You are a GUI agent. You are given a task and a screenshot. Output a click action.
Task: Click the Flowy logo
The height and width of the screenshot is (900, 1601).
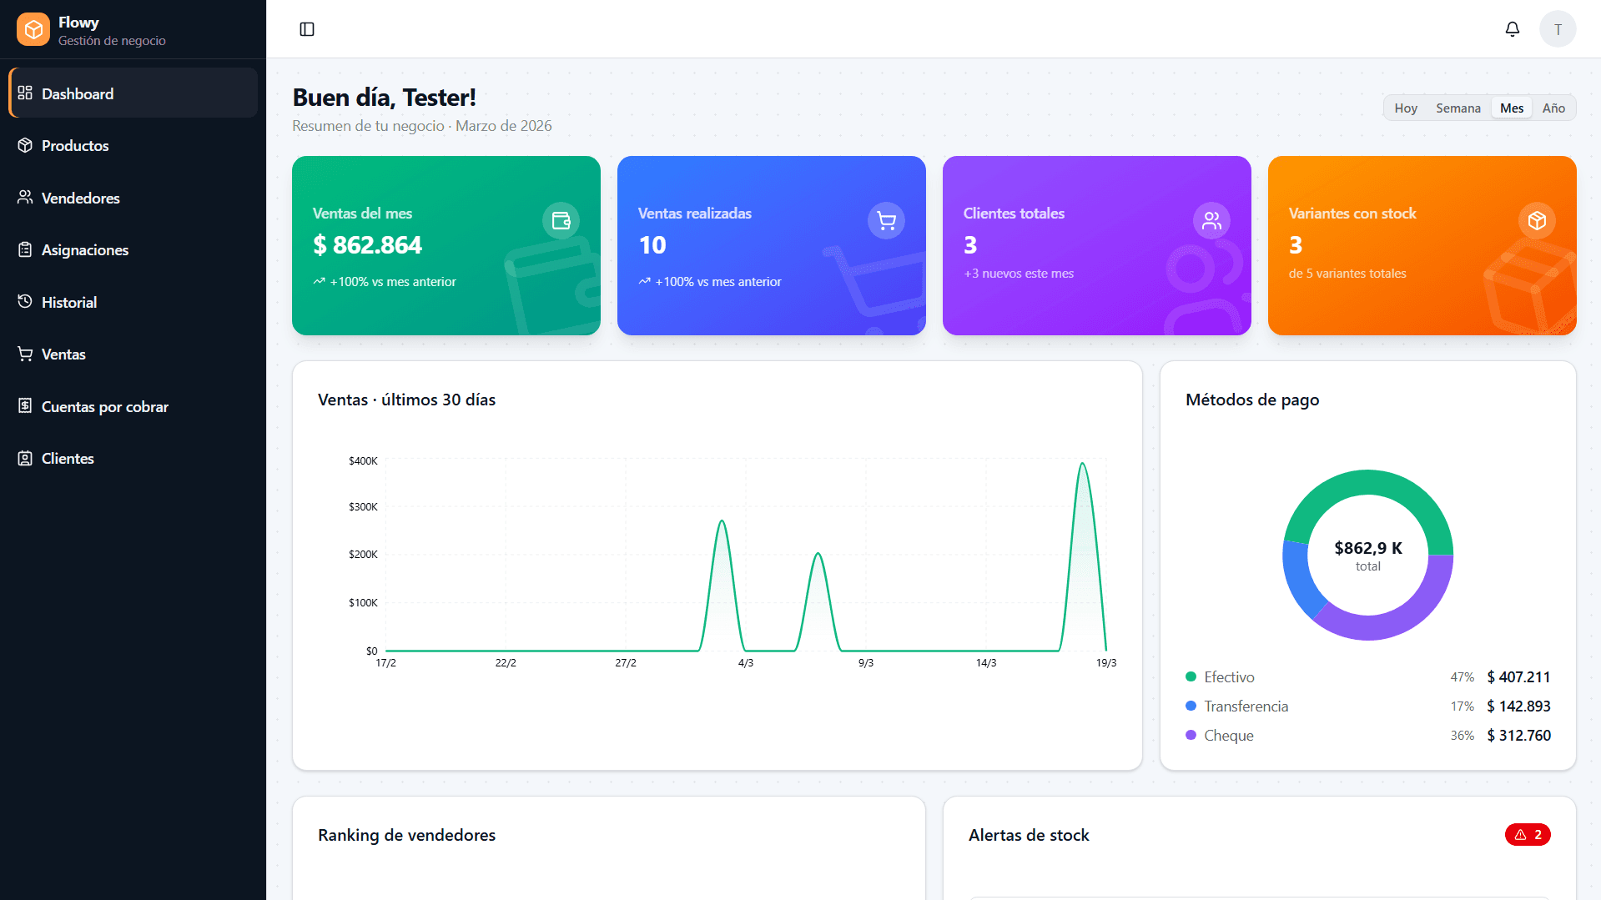[x=33, y=28]
